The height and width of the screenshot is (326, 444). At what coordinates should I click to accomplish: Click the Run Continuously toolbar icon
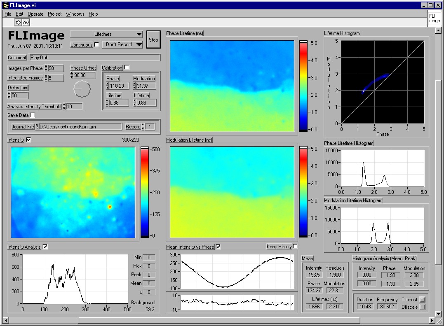[26, 22]
